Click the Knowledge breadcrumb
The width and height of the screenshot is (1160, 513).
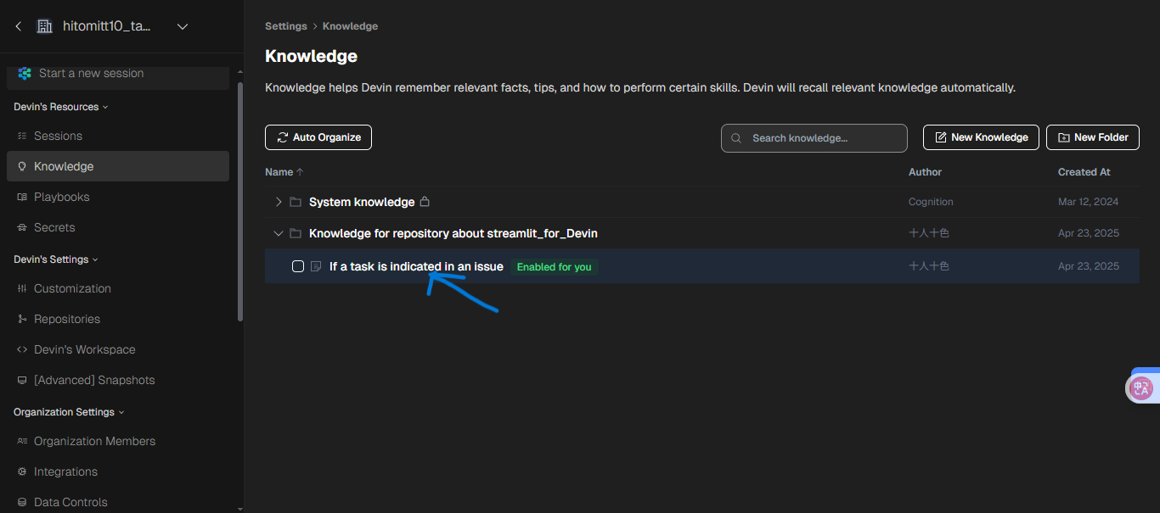click(350, 26)
